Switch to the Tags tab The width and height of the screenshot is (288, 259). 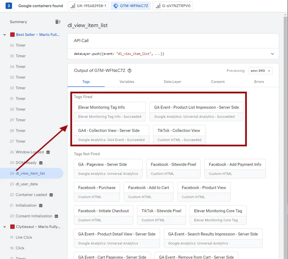pos(86,82)
